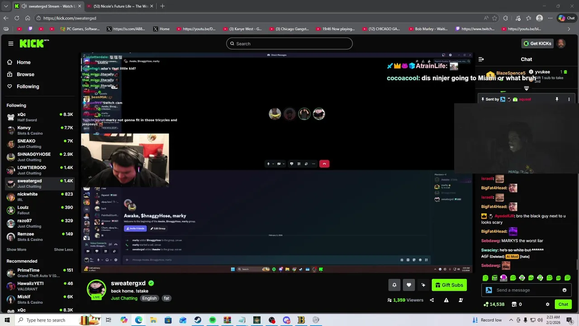Open Copilot Chat button in browser
Viewport: 579px width, 326px height.
[567, 18]
